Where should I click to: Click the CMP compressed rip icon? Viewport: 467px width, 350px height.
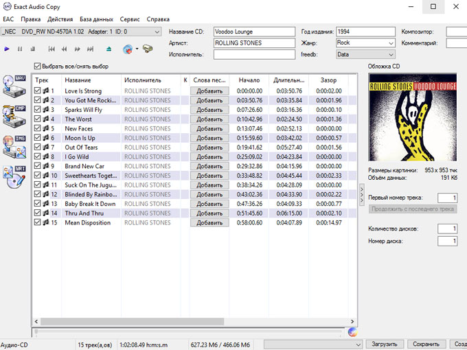pos(14,115)
